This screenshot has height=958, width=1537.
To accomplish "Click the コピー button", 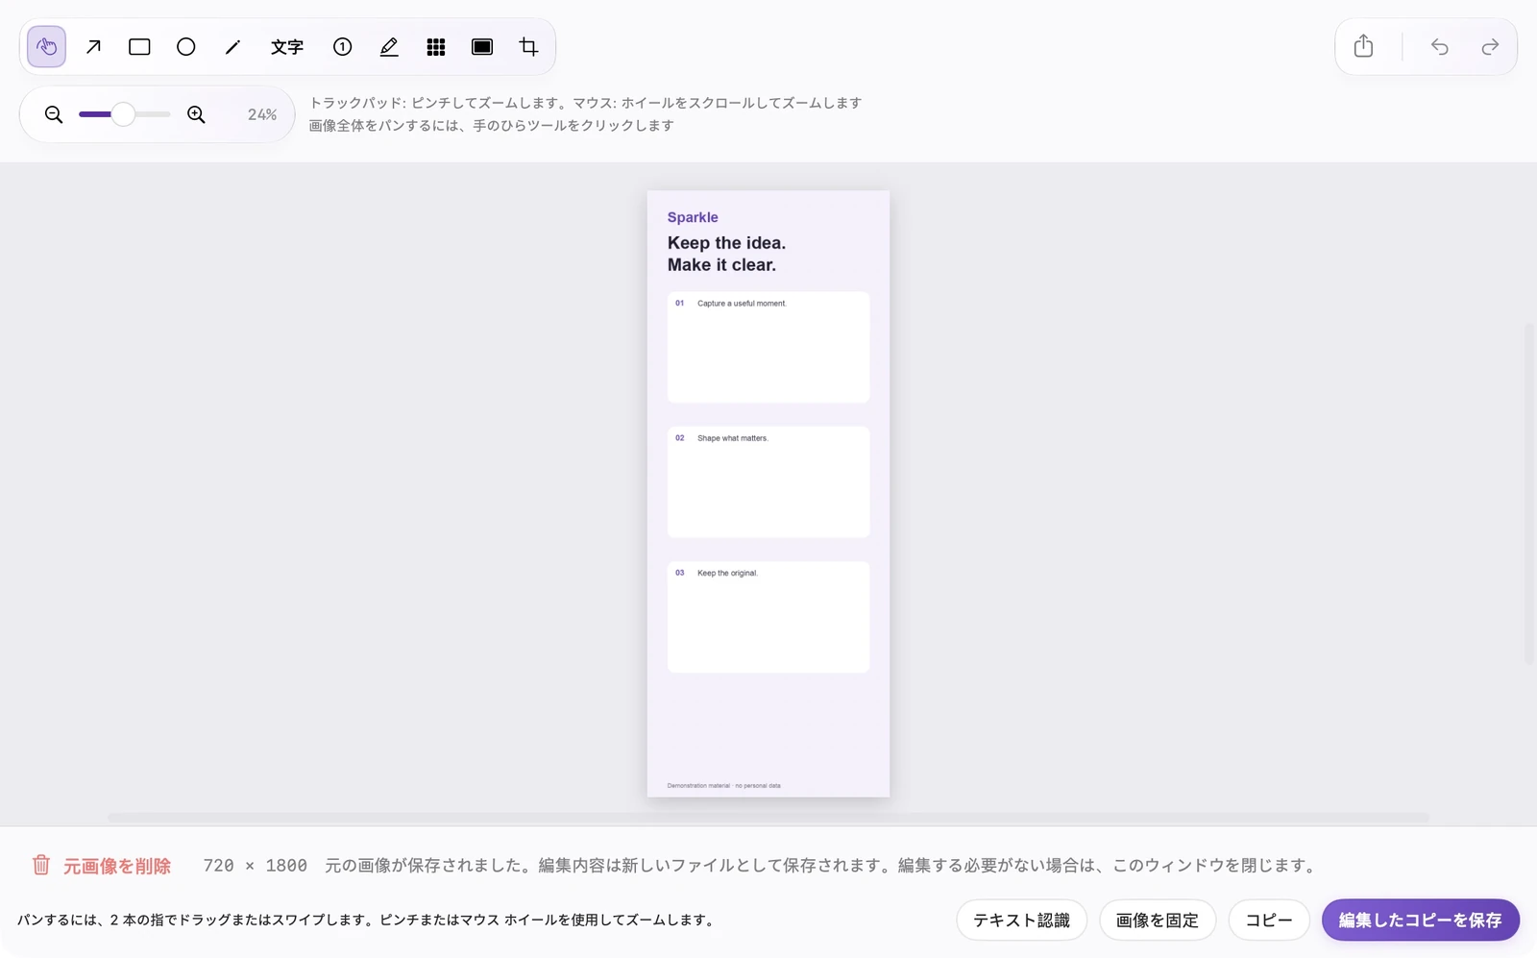I will pyautogui.click(x=1269, y=921).
